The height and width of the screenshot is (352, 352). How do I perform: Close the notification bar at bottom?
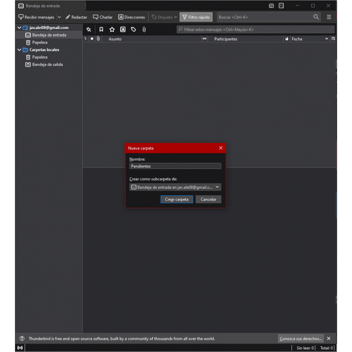pos(329,339)
